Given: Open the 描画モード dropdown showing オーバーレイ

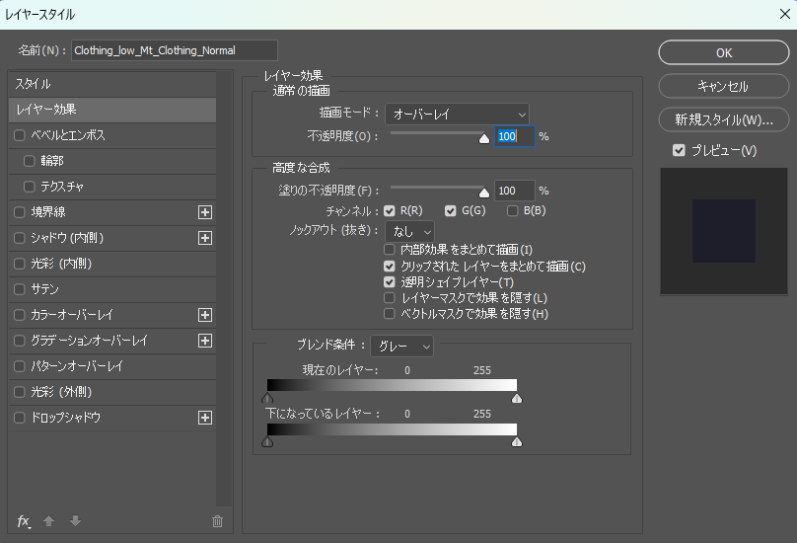Looking at the screenshot, I should (457, 115).
